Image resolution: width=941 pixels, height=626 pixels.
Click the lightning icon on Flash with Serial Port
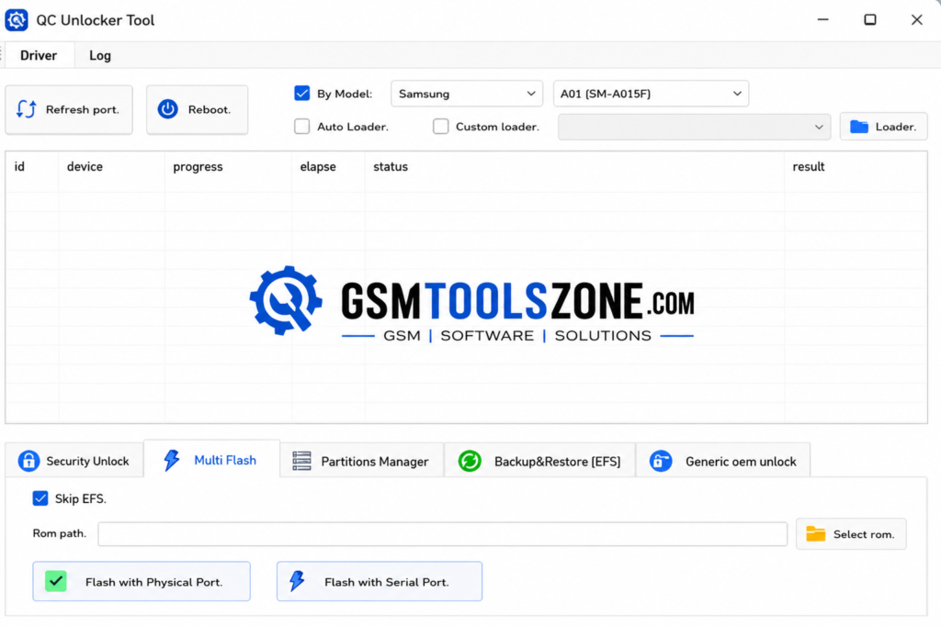(297, 581)
